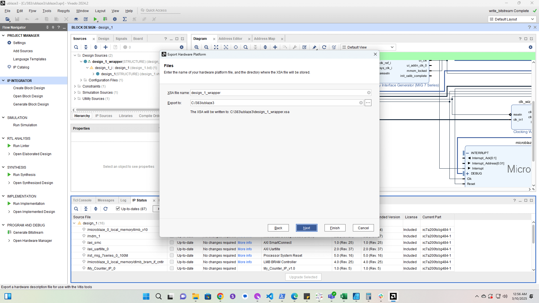Open the More info link for AXI Uartlite

245,249
